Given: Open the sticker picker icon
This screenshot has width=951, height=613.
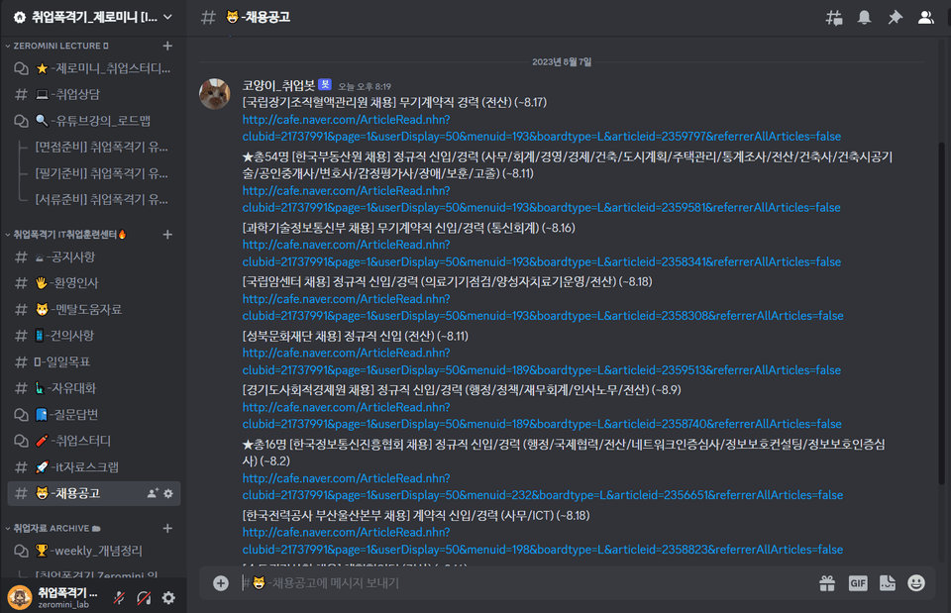Looking at the screenshot, I should click(x=888, y=583).
